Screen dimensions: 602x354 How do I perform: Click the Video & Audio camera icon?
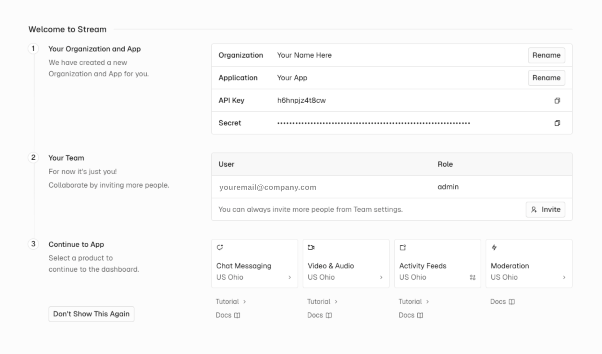click(x=311, y=247)
